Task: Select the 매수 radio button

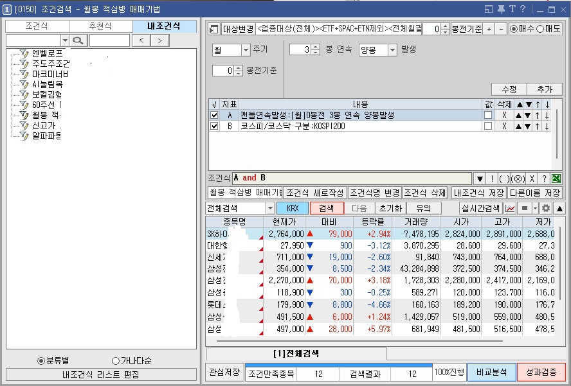Action: pyautogui.click(x=514, y=29)
